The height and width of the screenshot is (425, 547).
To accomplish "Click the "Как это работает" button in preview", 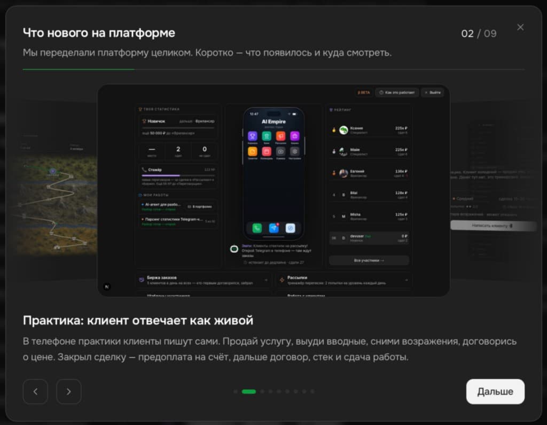I will coord(397,92).
